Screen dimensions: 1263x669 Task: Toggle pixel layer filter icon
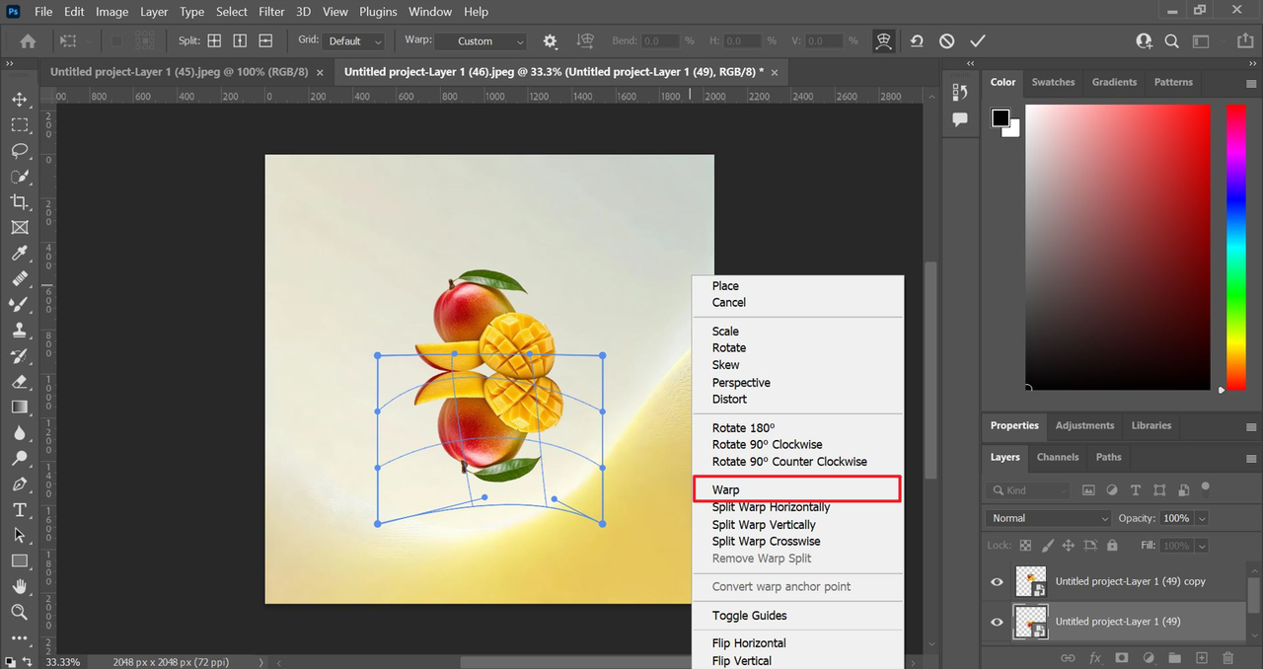[1088, 489]
